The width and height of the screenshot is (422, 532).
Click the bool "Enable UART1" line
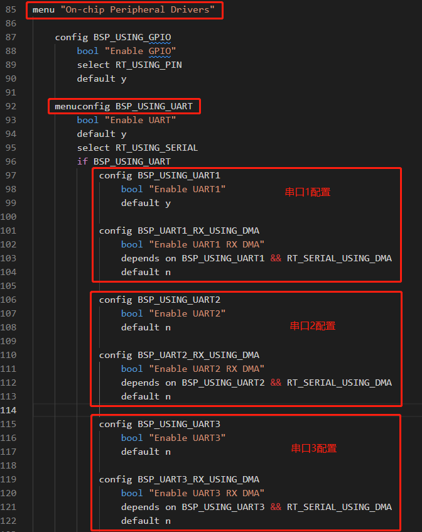tap(173, 189)
